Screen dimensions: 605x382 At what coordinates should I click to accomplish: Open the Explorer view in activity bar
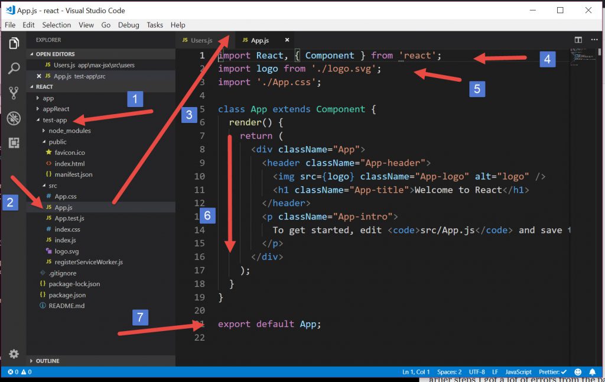[x=14, y=43]
